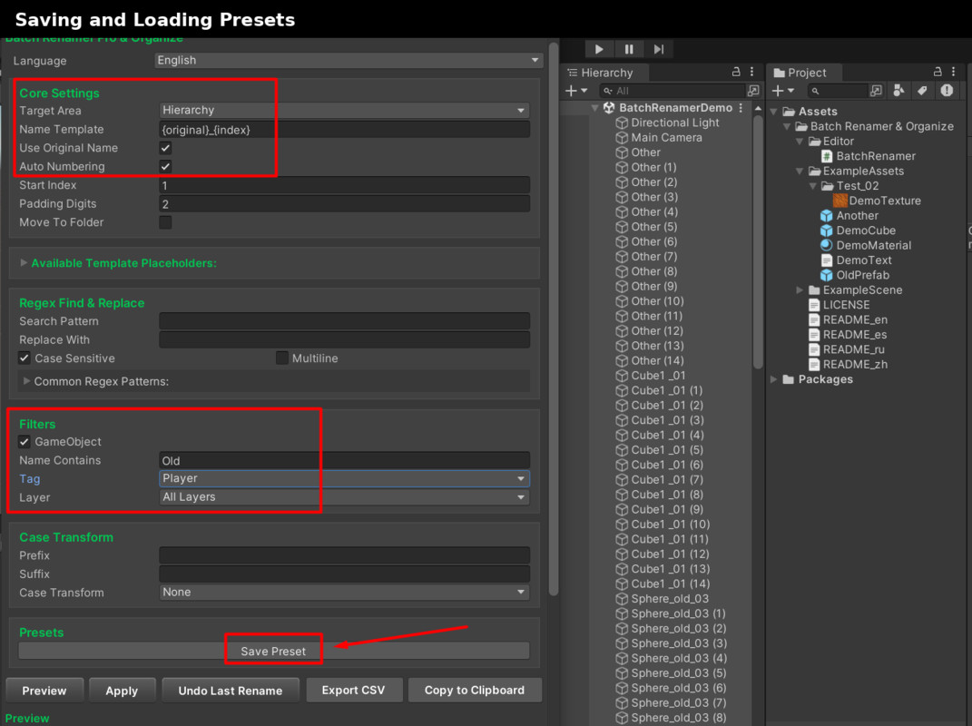This screenshot has width=972, height=726.
Task: Open Target Area dropdown
Action: (344, 111)
